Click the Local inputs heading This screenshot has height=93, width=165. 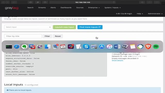point(14,84)
